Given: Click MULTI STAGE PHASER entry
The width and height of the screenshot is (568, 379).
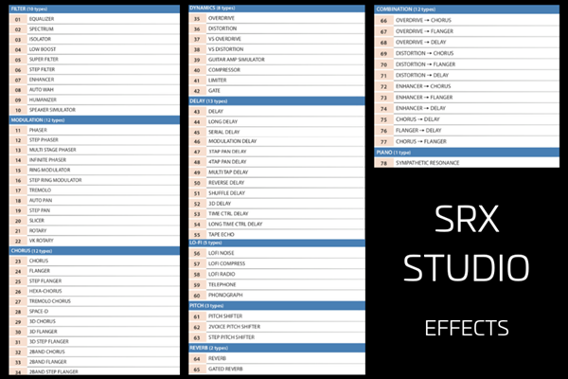Looking at the screenshot, I should pyautogui.click(x=94, y=150).
